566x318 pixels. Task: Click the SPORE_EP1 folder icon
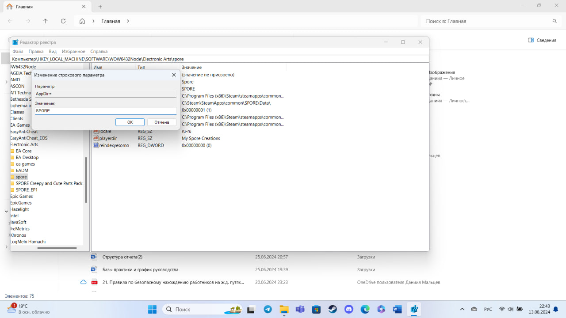[x=12, y=190]
